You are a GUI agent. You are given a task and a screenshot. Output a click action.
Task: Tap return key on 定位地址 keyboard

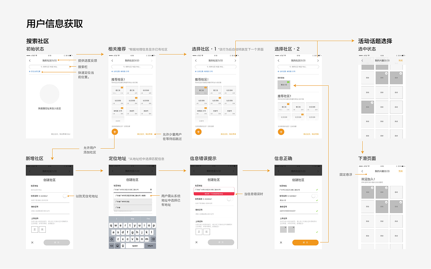[x=150, y=246]
